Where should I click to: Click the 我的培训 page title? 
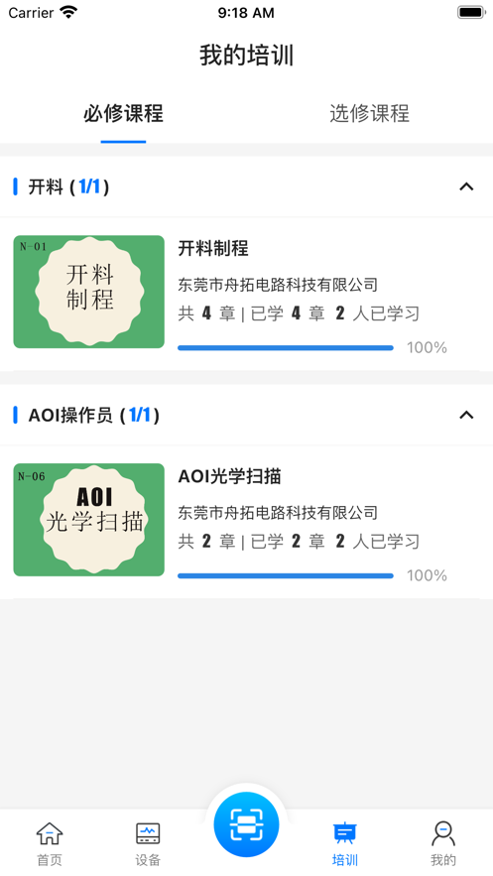pyautogui.click(x=246, y=57)
